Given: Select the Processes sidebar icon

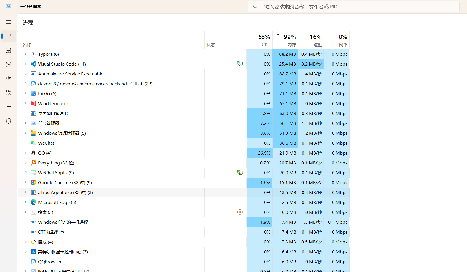Looking at the screenshot, I should (8, 36).
